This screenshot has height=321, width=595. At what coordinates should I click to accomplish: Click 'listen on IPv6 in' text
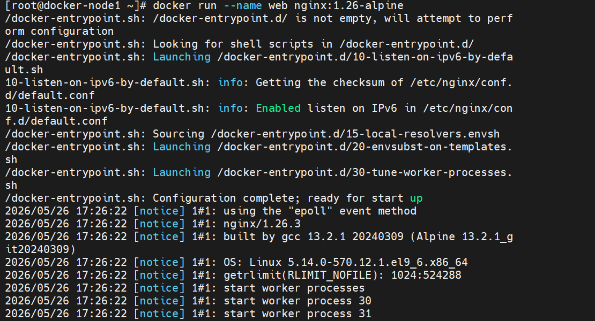(362, 108)
